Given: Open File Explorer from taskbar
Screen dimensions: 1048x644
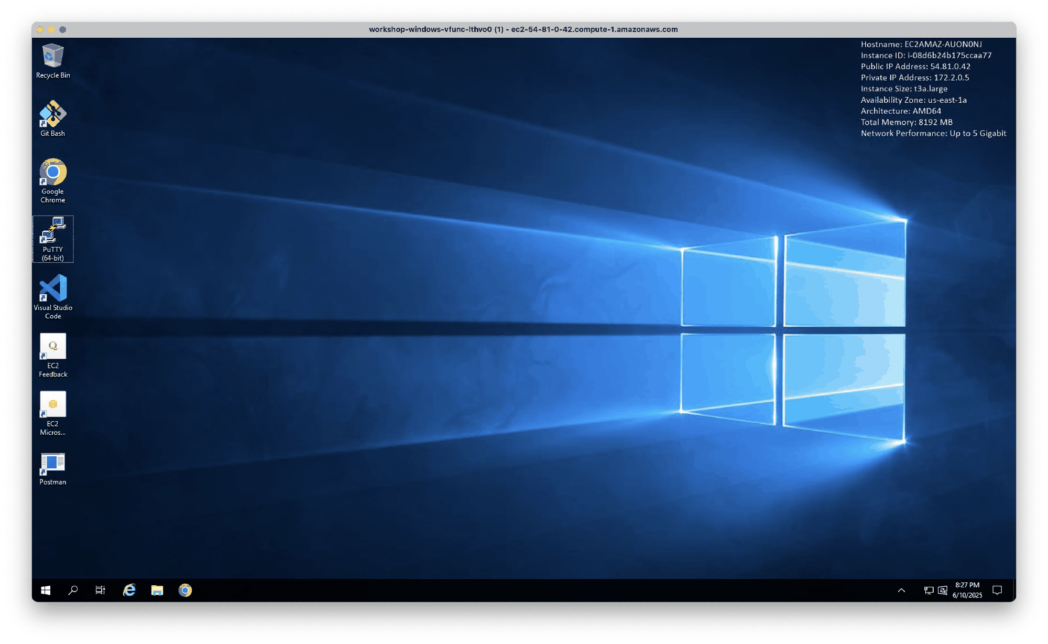Looking at the screenshot, I should (157, 591).
